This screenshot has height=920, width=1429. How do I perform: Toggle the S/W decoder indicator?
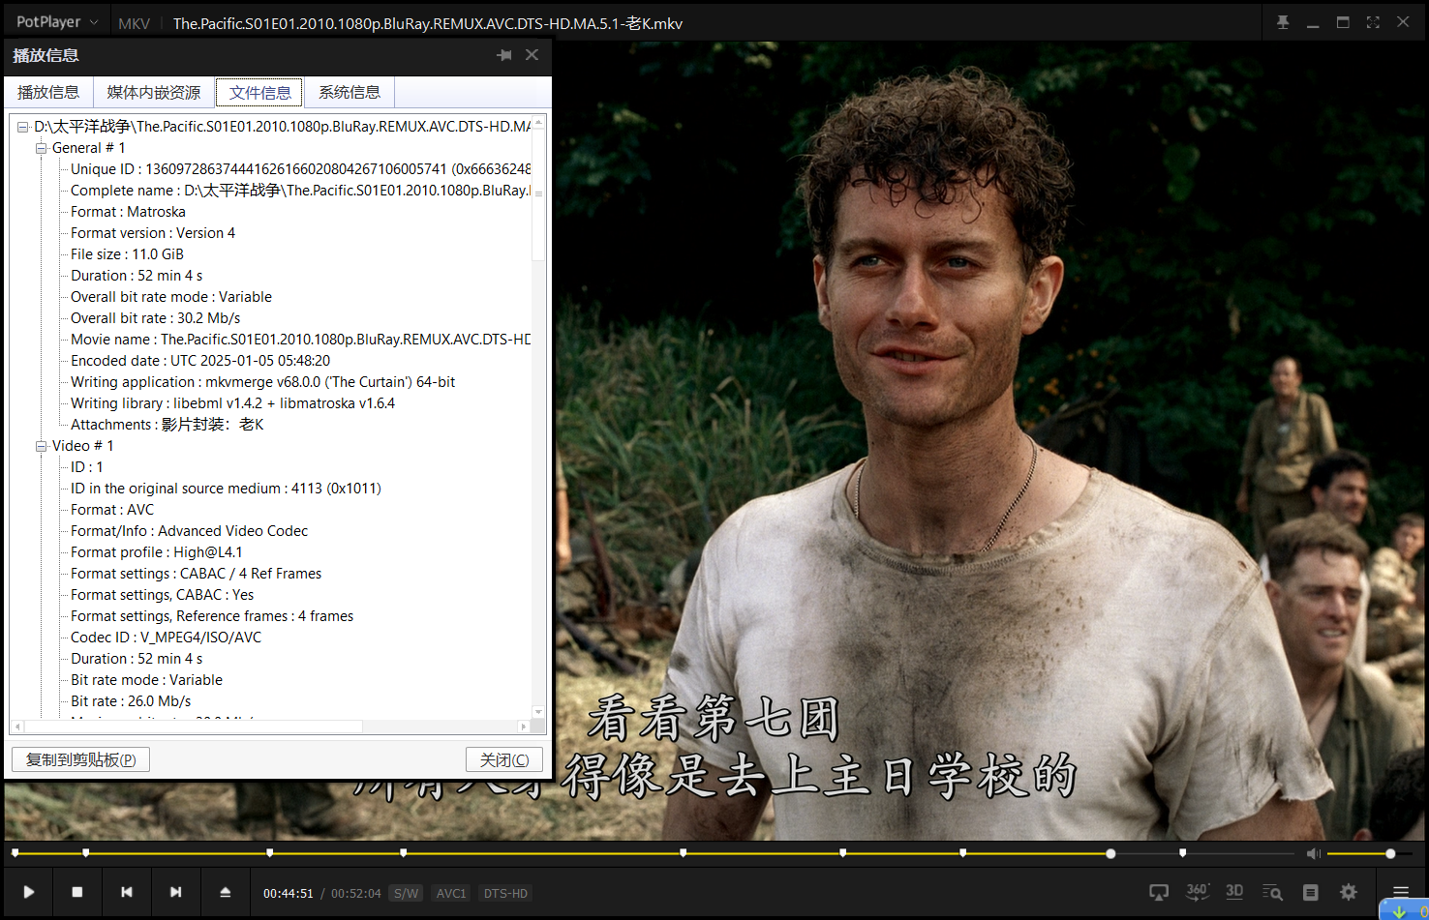[407, 893]
